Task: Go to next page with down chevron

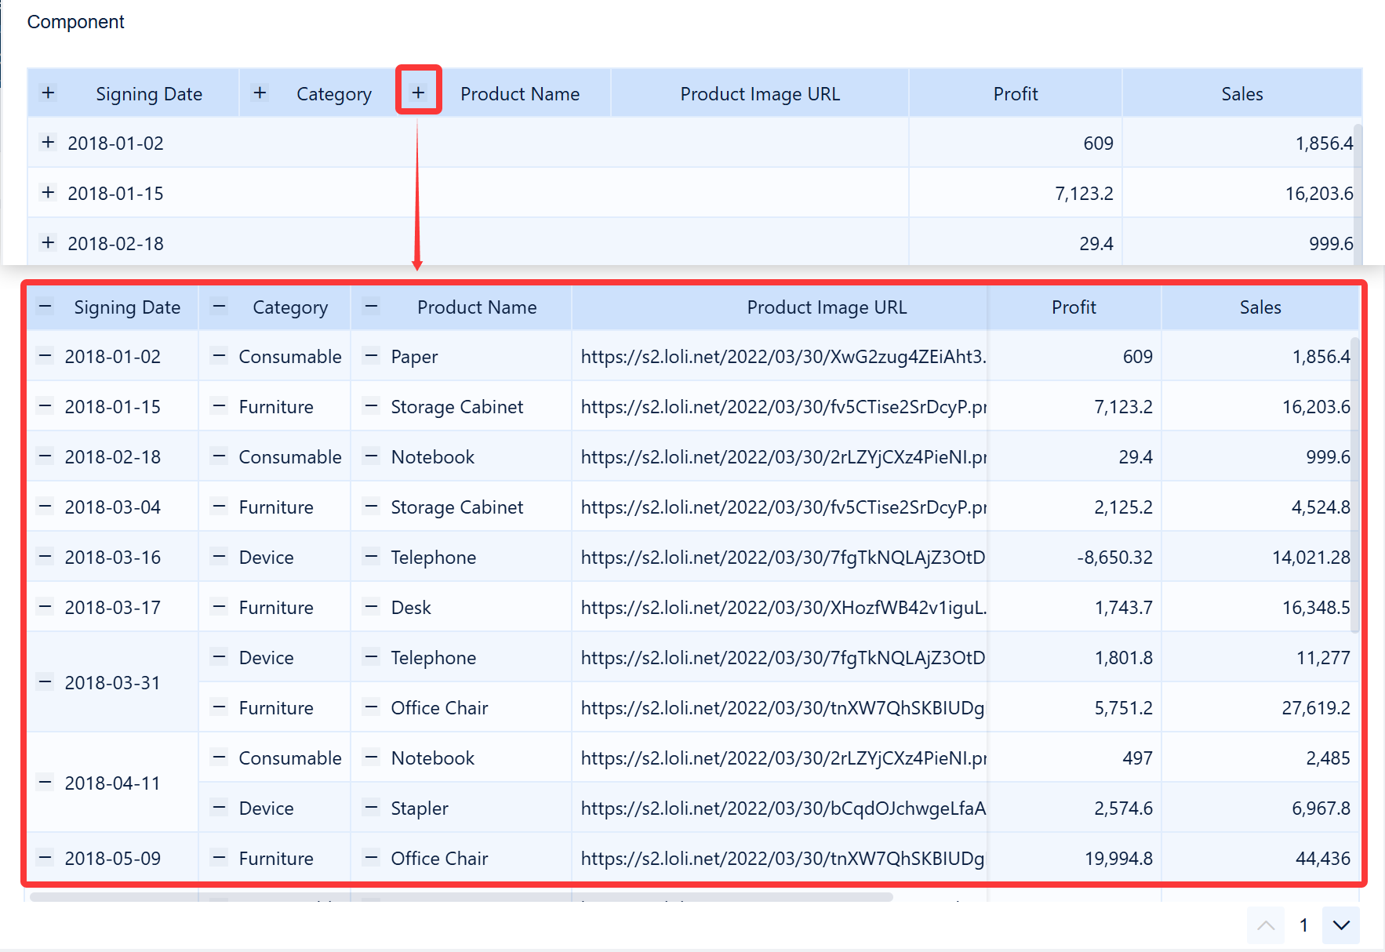Action: click(1341, 925)
